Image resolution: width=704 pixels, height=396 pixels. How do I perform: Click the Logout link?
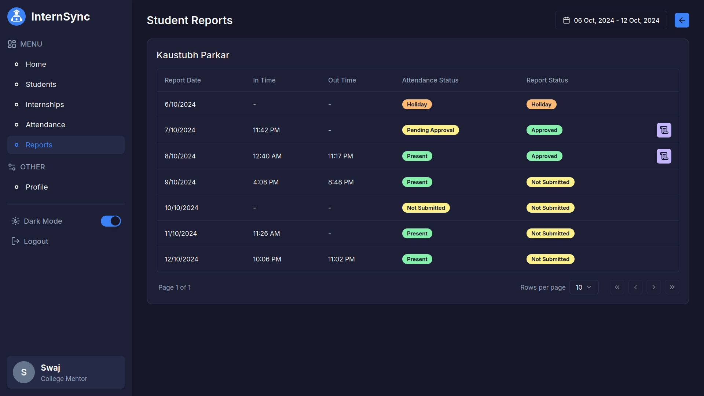coord(36,241)
